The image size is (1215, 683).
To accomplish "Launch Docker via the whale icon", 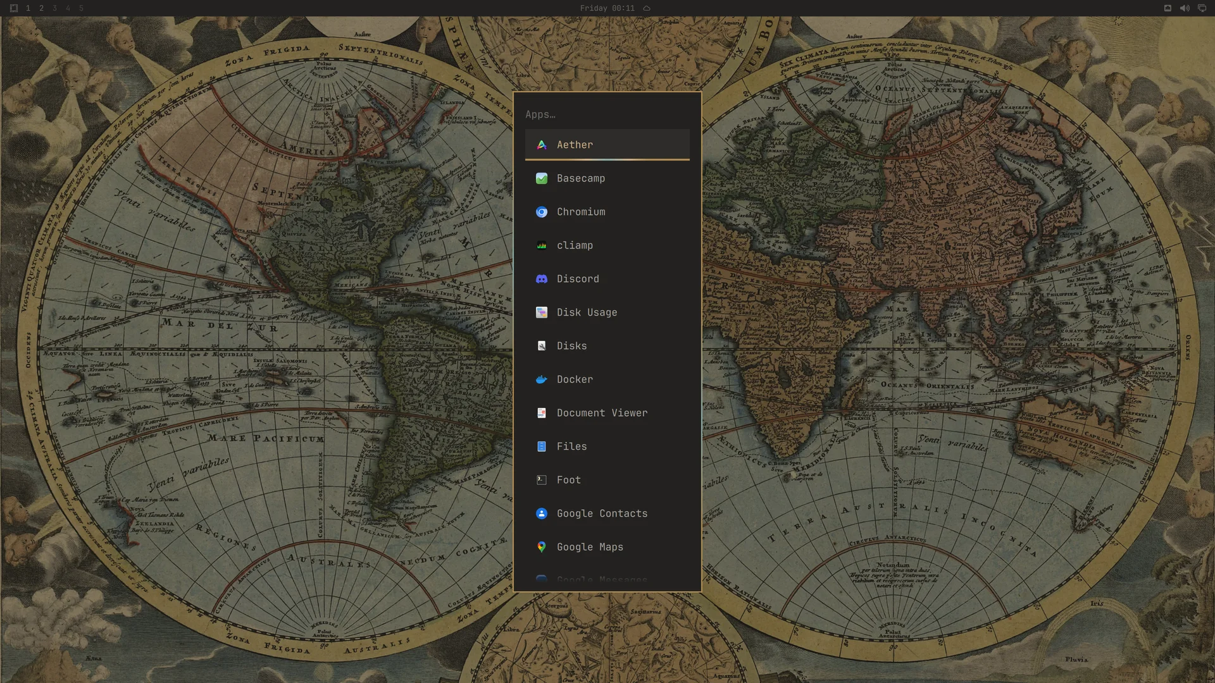I will (542, 379).
